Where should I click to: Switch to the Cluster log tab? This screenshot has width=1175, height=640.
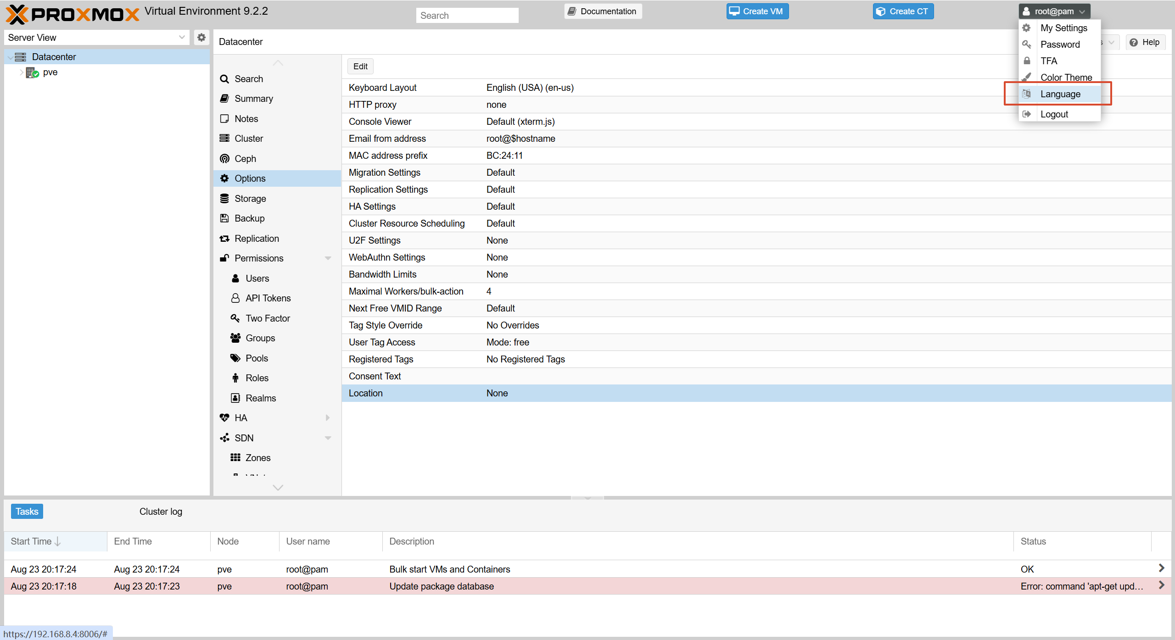[161, 512]
